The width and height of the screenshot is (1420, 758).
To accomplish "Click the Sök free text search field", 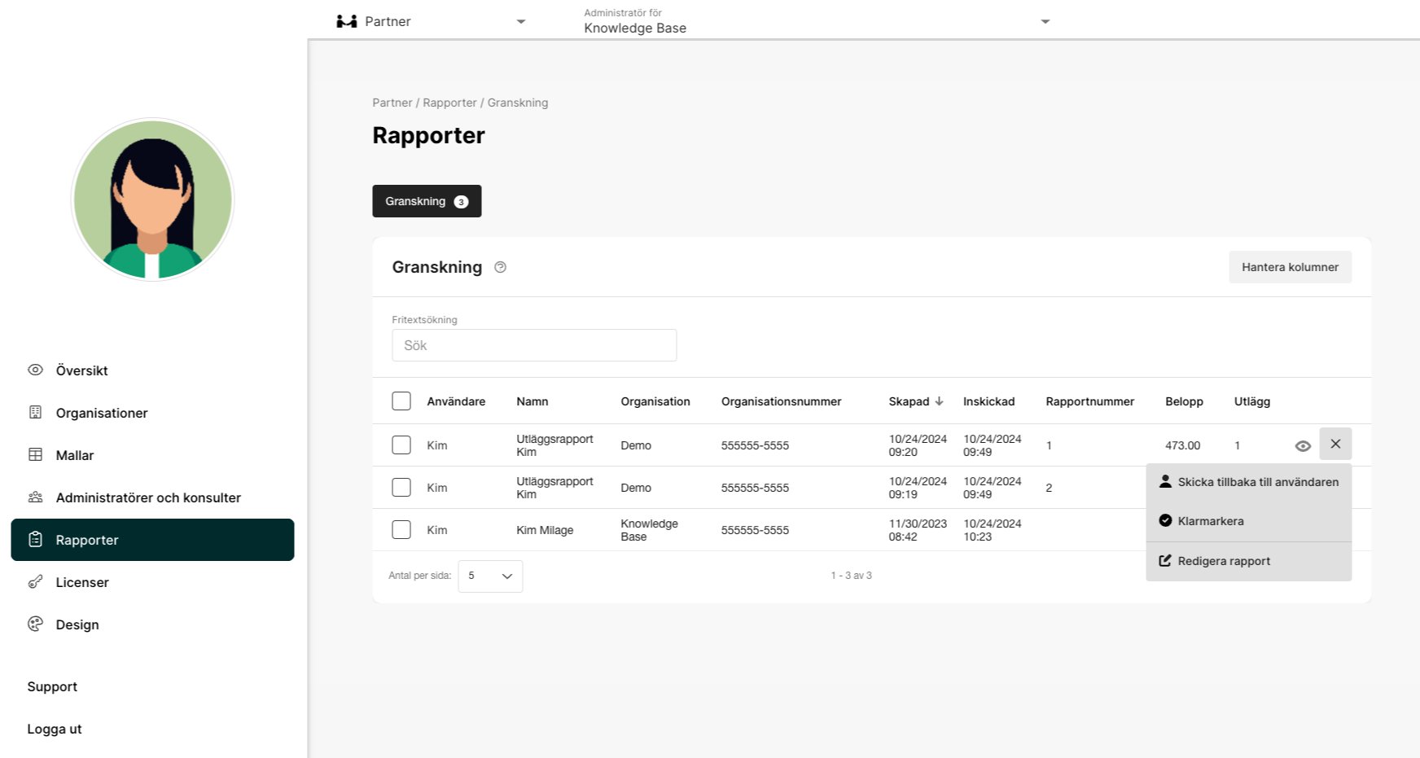I will click(534, 345).
